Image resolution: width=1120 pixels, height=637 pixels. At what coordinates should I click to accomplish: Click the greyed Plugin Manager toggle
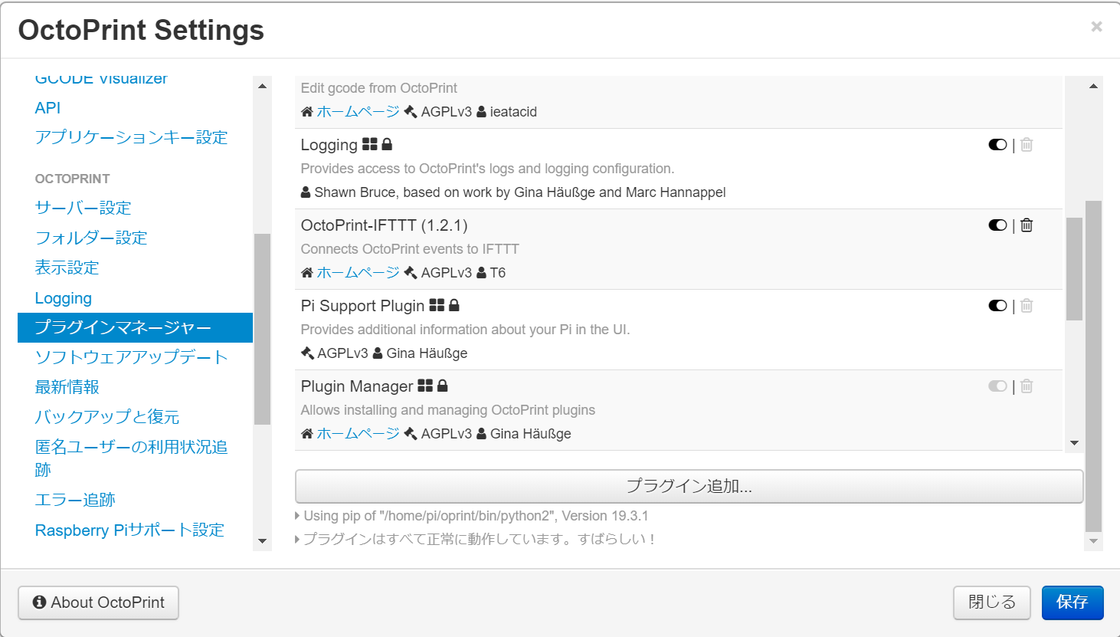tap(997, 386)
